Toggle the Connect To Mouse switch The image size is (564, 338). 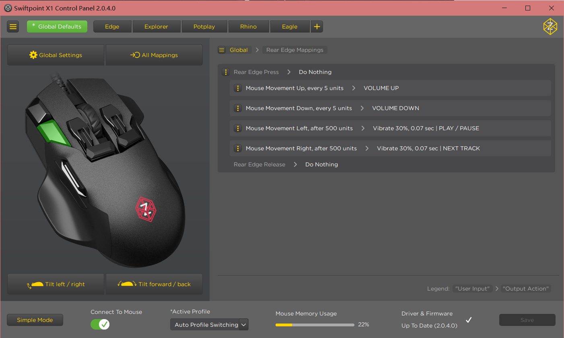100,324
